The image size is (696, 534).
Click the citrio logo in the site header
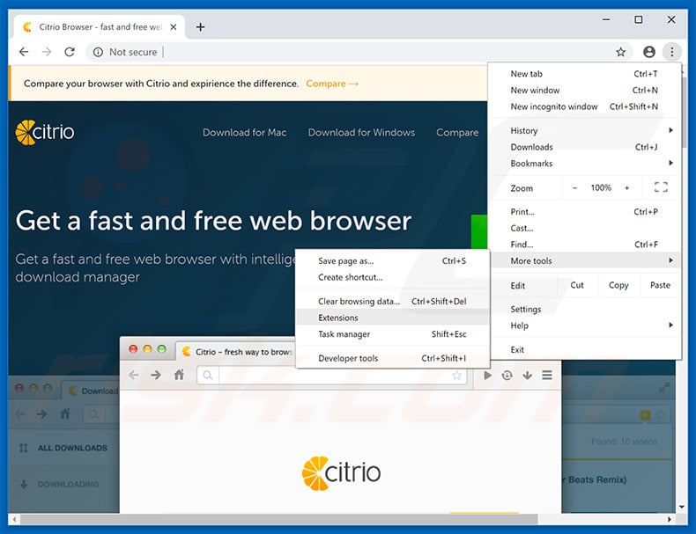point(45,132)
